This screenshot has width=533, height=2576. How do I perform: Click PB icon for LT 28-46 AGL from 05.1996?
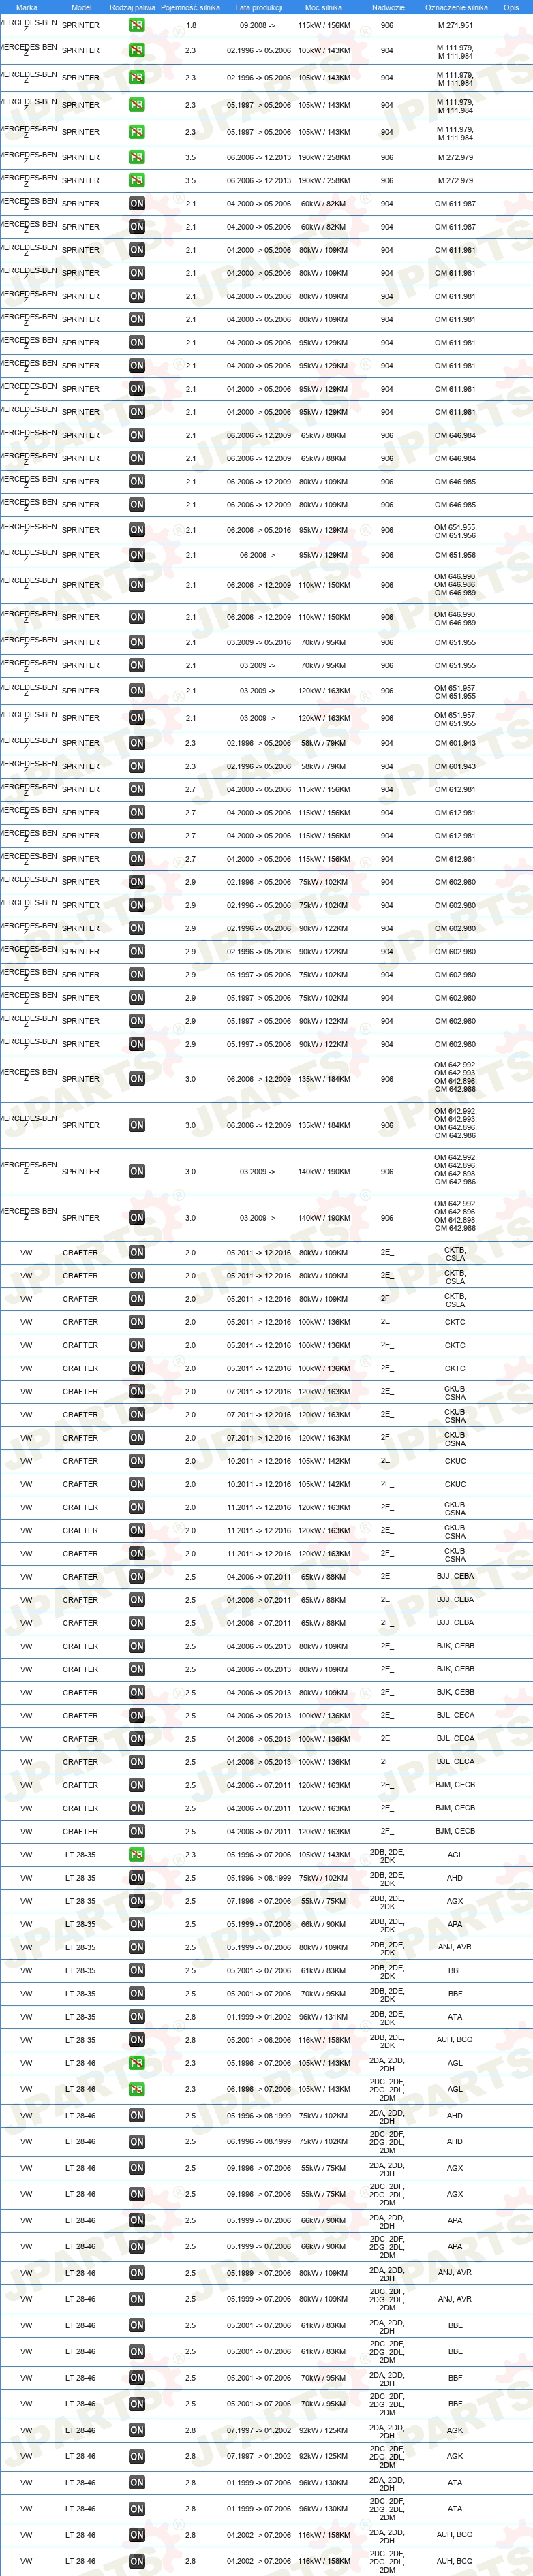[137, 2063]
